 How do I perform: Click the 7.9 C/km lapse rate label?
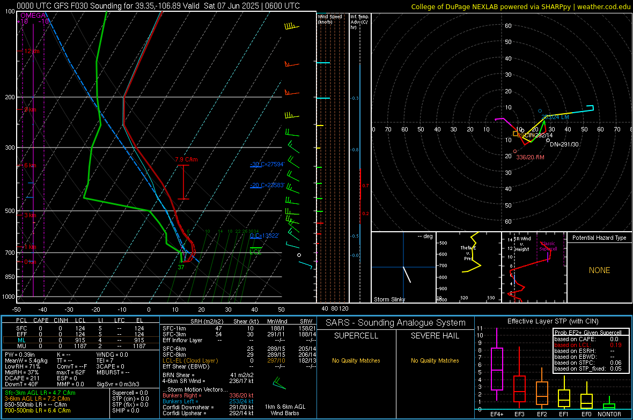tap(187, 159)
